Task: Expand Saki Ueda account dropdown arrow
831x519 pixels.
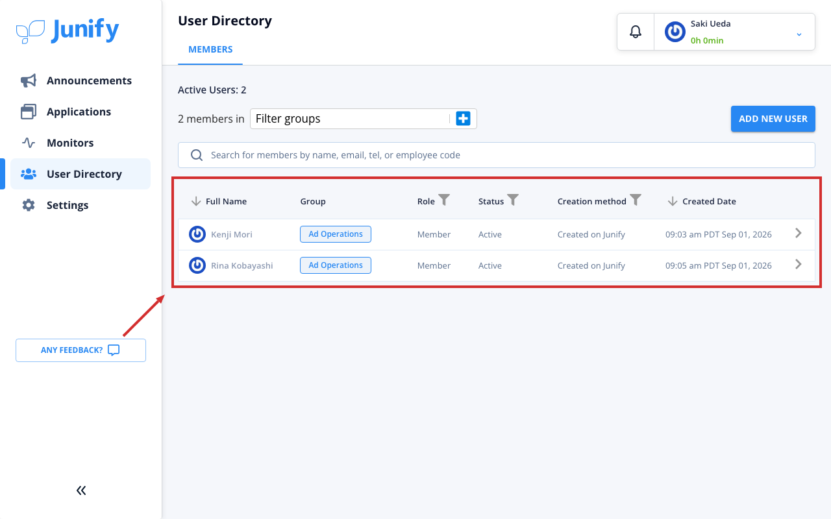Action: pyautogui.click(x=799, y=34)
